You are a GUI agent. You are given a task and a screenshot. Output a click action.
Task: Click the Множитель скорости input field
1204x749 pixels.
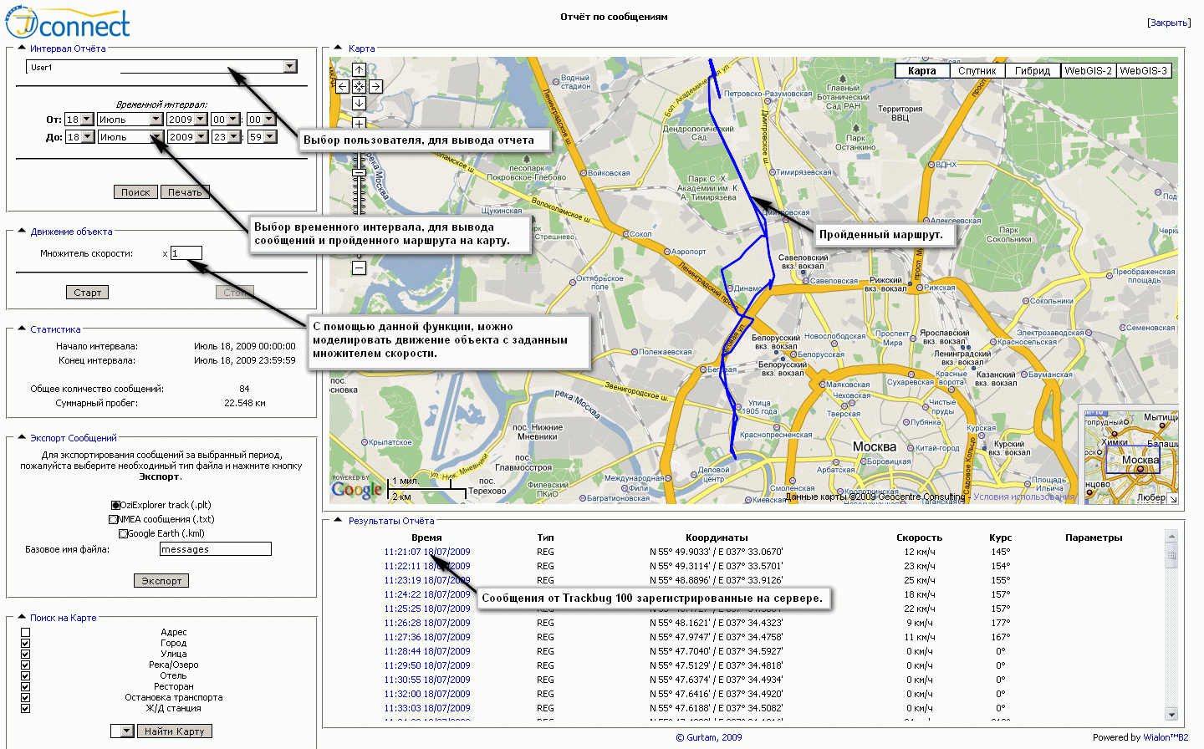186,253
